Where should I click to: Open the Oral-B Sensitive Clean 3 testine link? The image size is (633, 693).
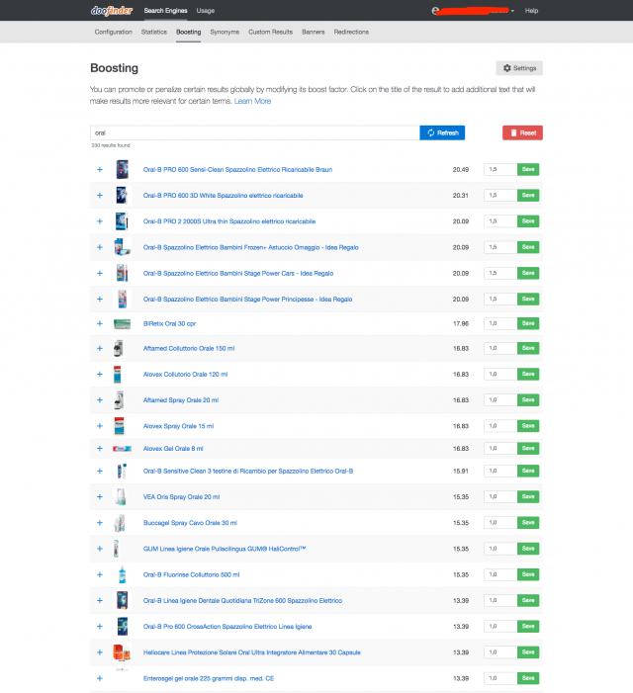click(x=248, y=472)
